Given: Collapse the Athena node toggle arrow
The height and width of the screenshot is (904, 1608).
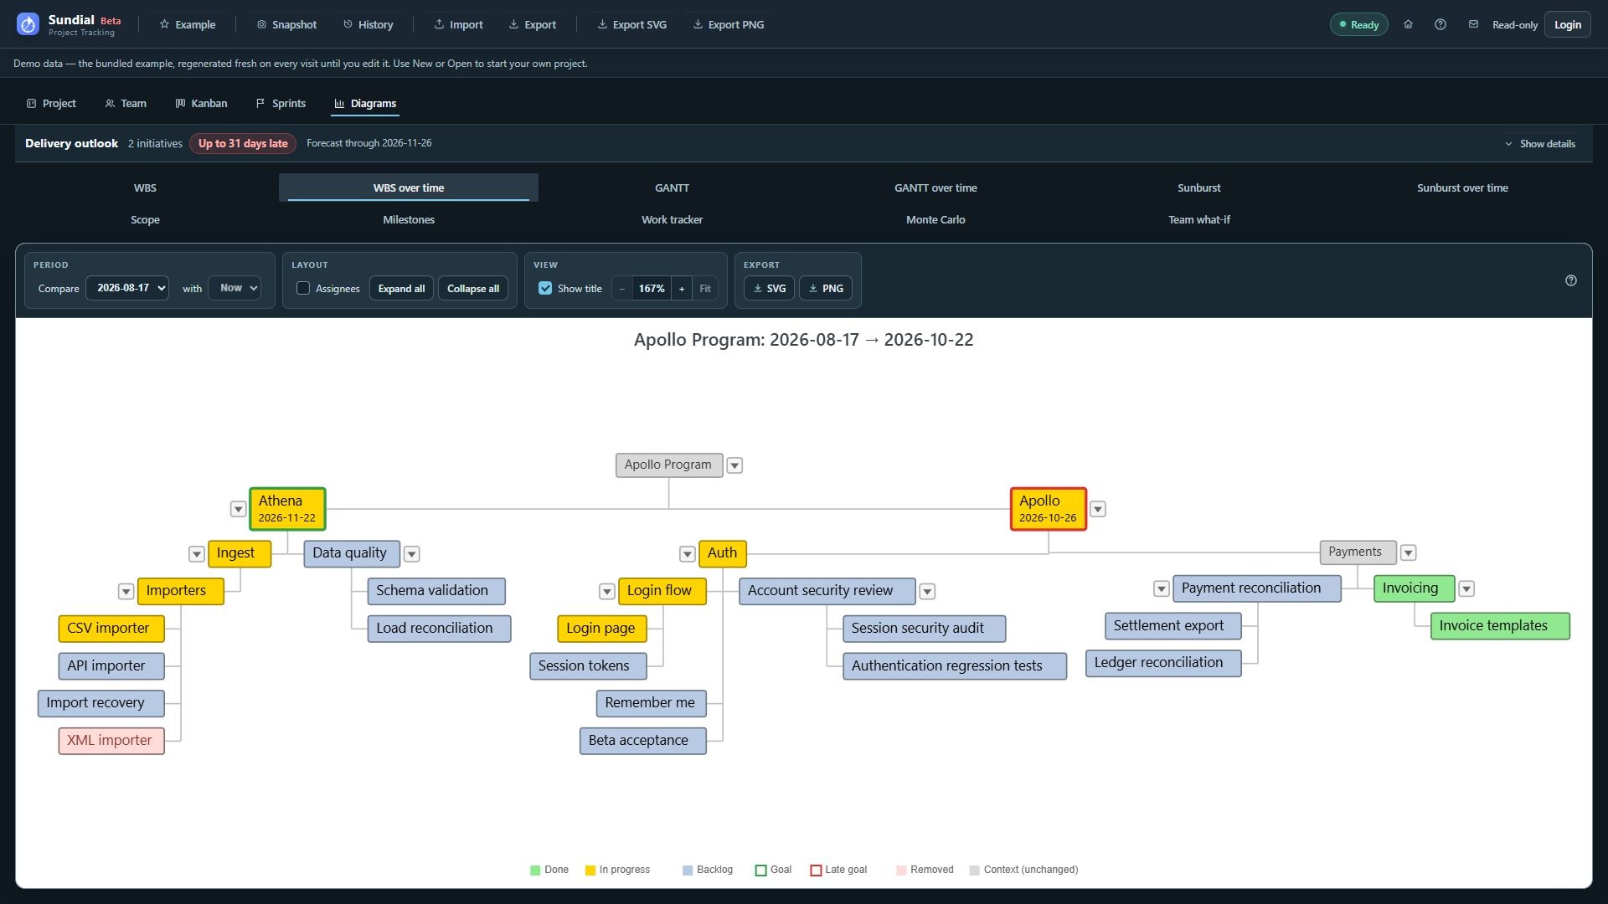Looking at the screenshot, I should coord(238,509).
